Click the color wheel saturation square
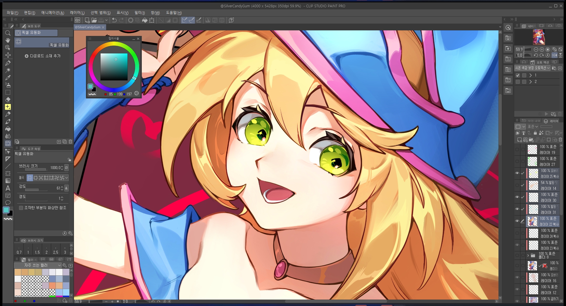Image resolution: width=566 pixels, height=306 pixels. 114,67
